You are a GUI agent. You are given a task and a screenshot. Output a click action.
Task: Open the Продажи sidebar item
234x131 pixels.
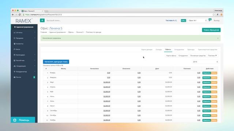(24, 38)
